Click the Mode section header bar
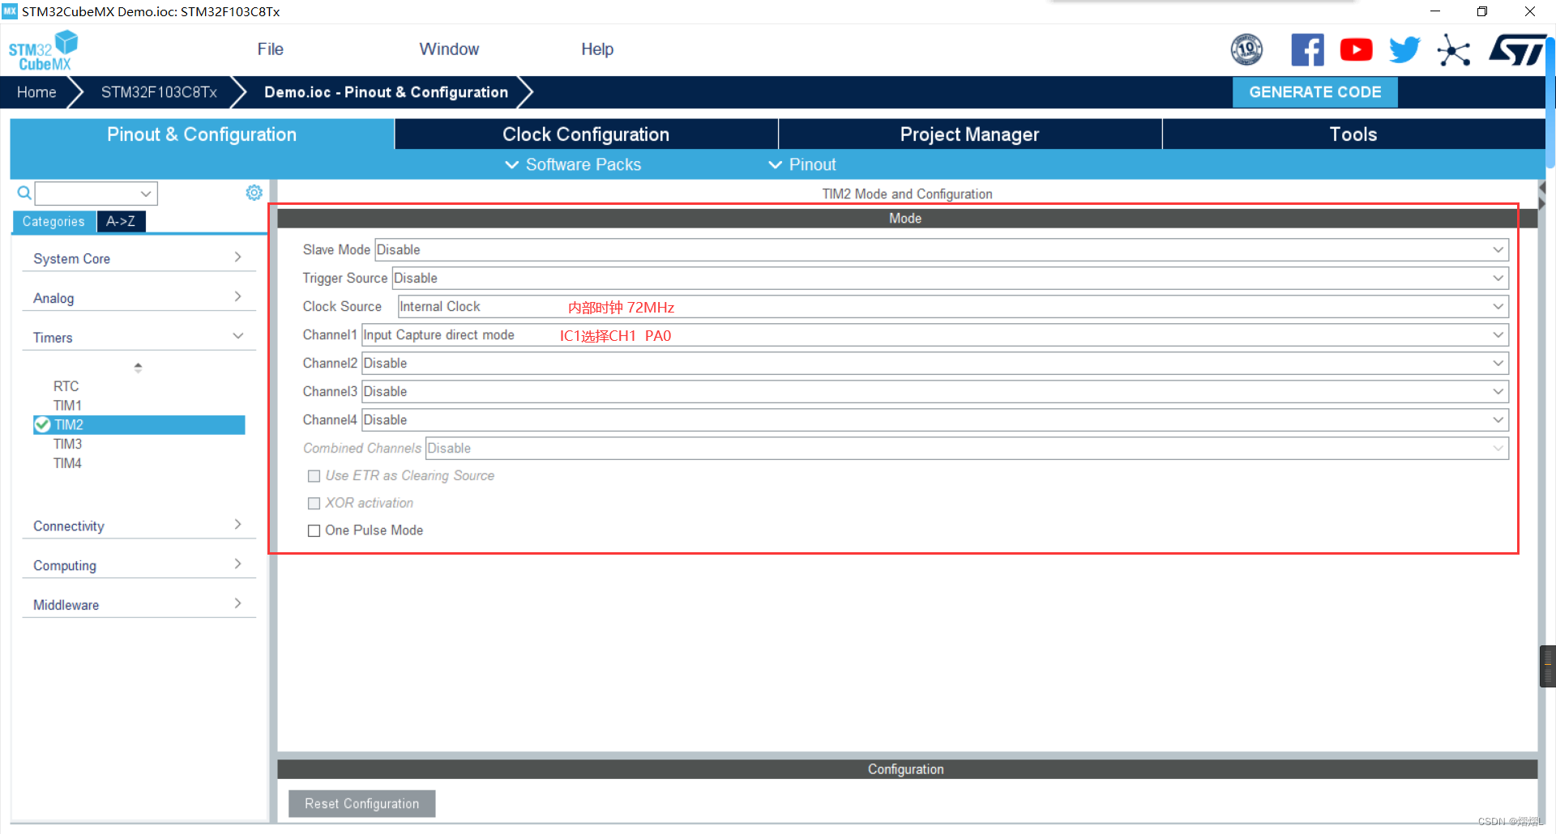The image size is (1556, 834). tap(906, 219)
